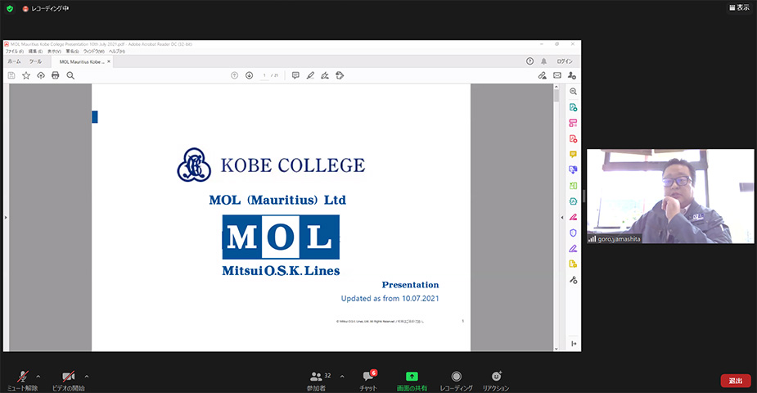Select goro.yamashita's video thumbnail

coord(670,196)
